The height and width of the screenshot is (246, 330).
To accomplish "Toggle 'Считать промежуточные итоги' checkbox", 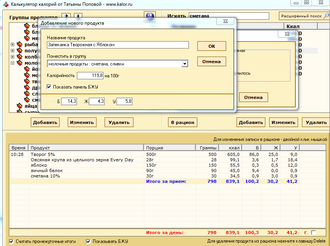I will tap(12, 241).
